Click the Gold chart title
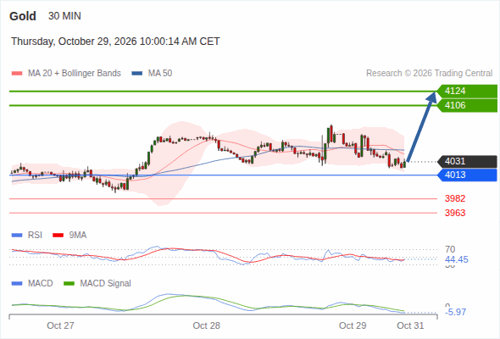The width and height of the screenshot is (500, 339). click(23, 16)
